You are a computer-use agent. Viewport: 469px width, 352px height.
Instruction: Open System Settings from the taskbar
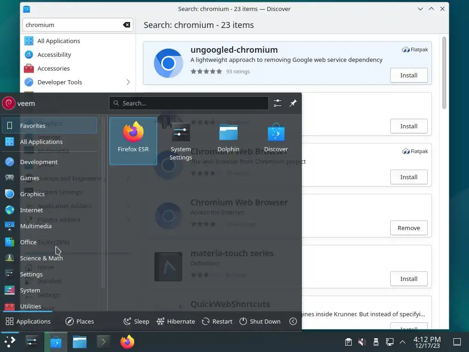click(32, 342)
